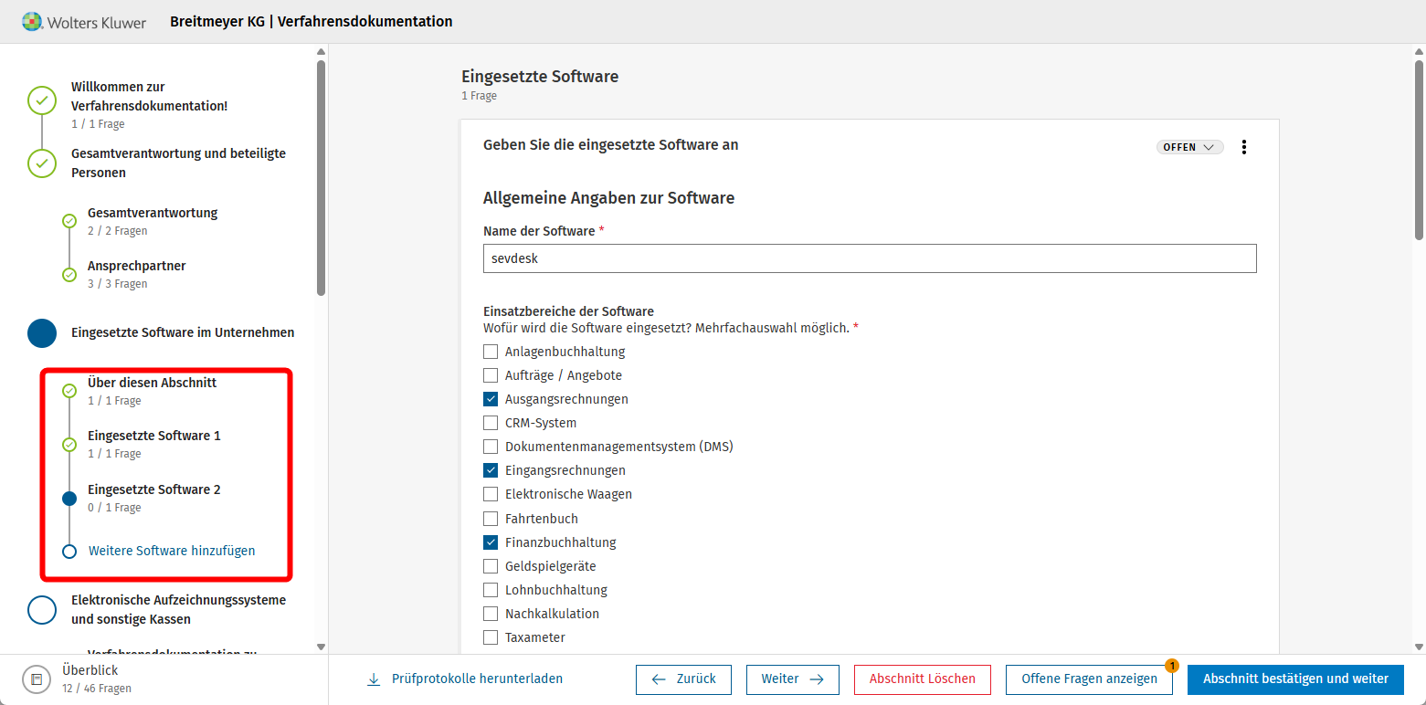Click the Wolters Kluwer logo
Viewport: 1426px width, 705px height.
tap(84, 21)
